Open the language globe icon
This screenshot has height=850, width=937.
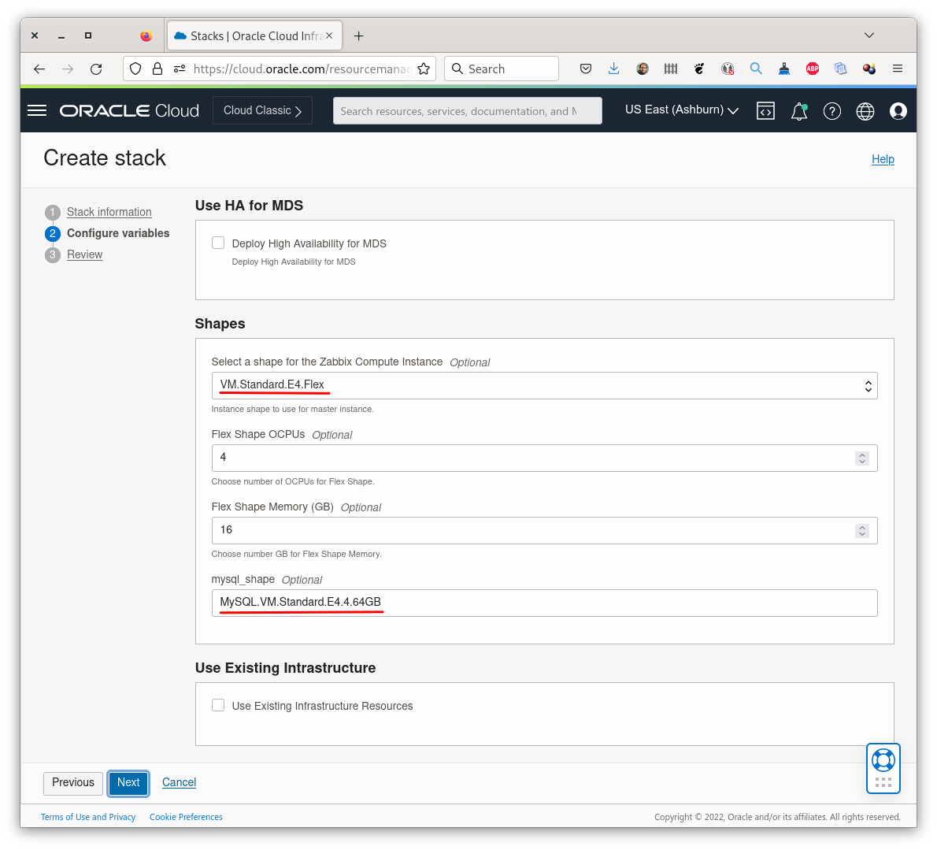(865, 111)
